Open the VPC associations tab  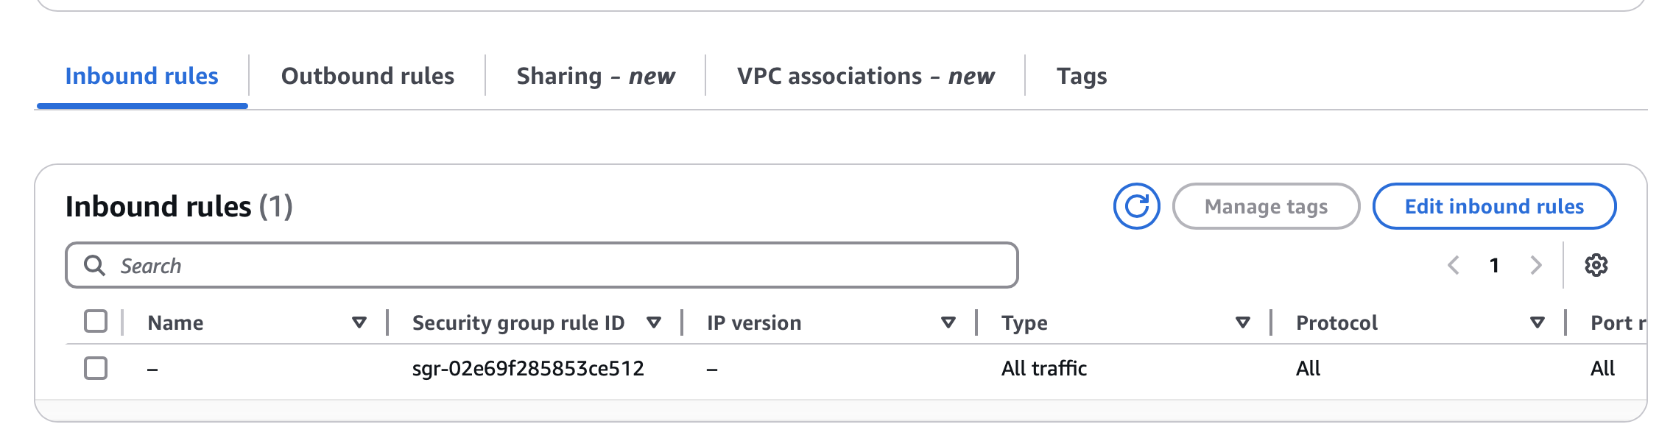click(x=865, y=76)
